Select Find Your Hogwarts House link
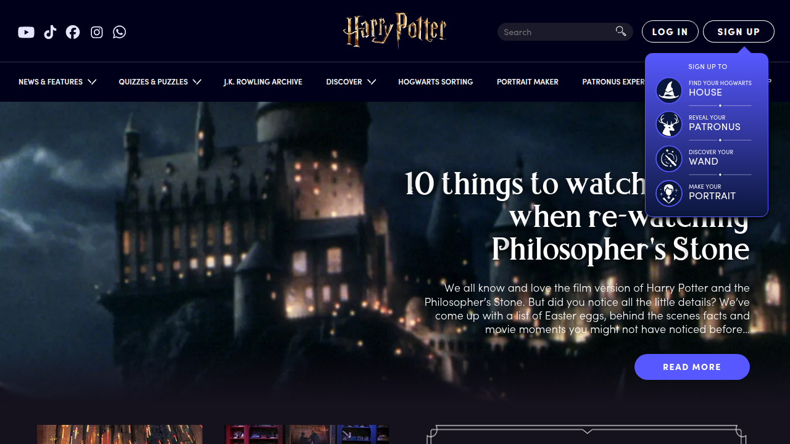The width and height of the screenshot is (790, 444). click(x=720, y=88)
